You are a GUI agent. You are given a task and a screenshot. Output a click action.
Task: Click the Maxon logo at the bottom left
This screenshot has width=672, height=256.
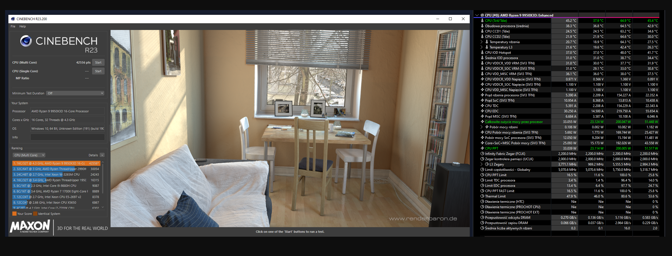tap(30, 226)
